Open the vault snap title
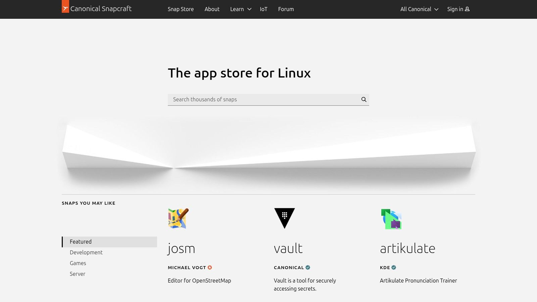Screen dimensions: 537x302 point(288,249)
